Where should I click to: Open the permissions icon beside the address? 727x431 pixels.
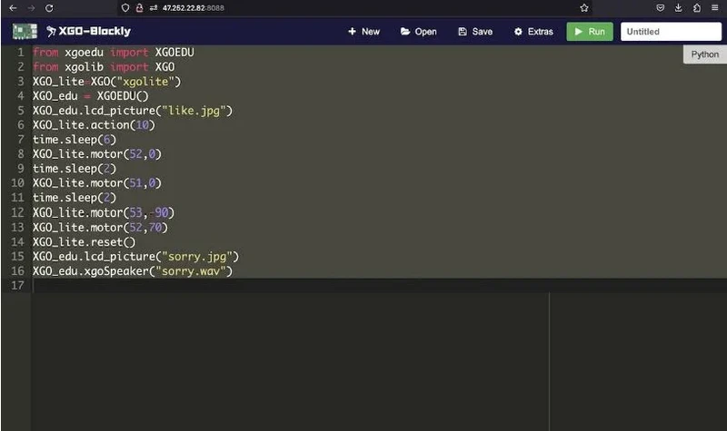coord(154,8)
